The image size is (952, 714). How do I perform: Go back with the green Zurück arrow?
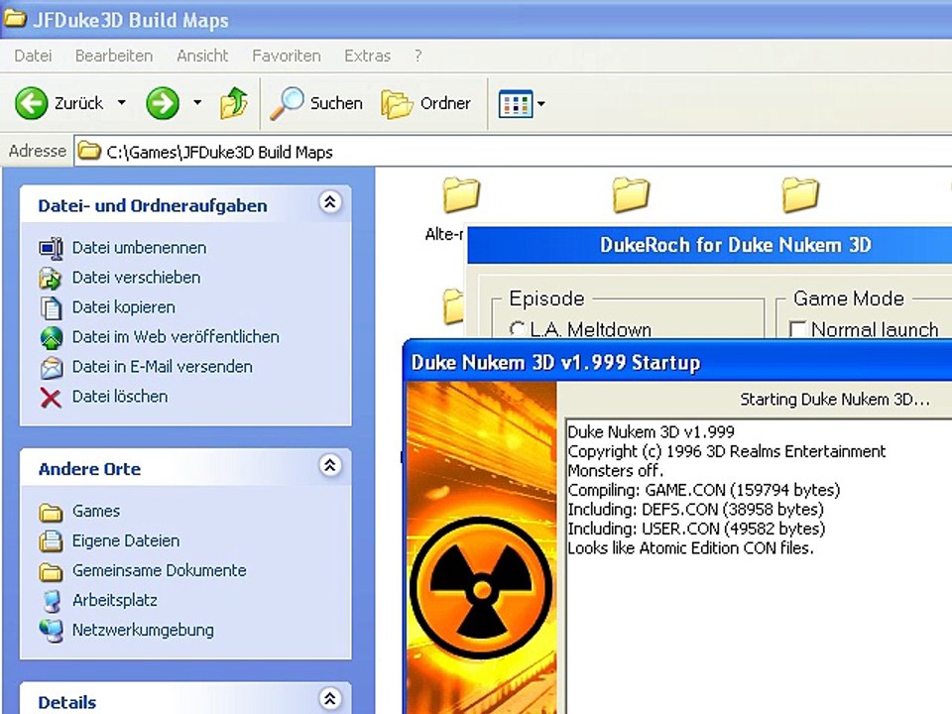31,102
